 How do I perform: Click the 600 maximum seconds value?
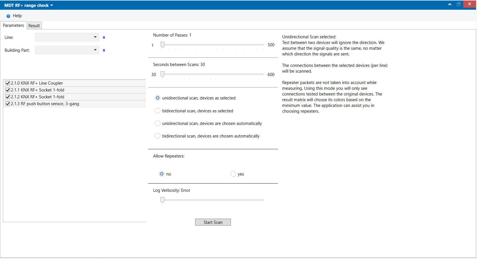(x=271, y=75)
